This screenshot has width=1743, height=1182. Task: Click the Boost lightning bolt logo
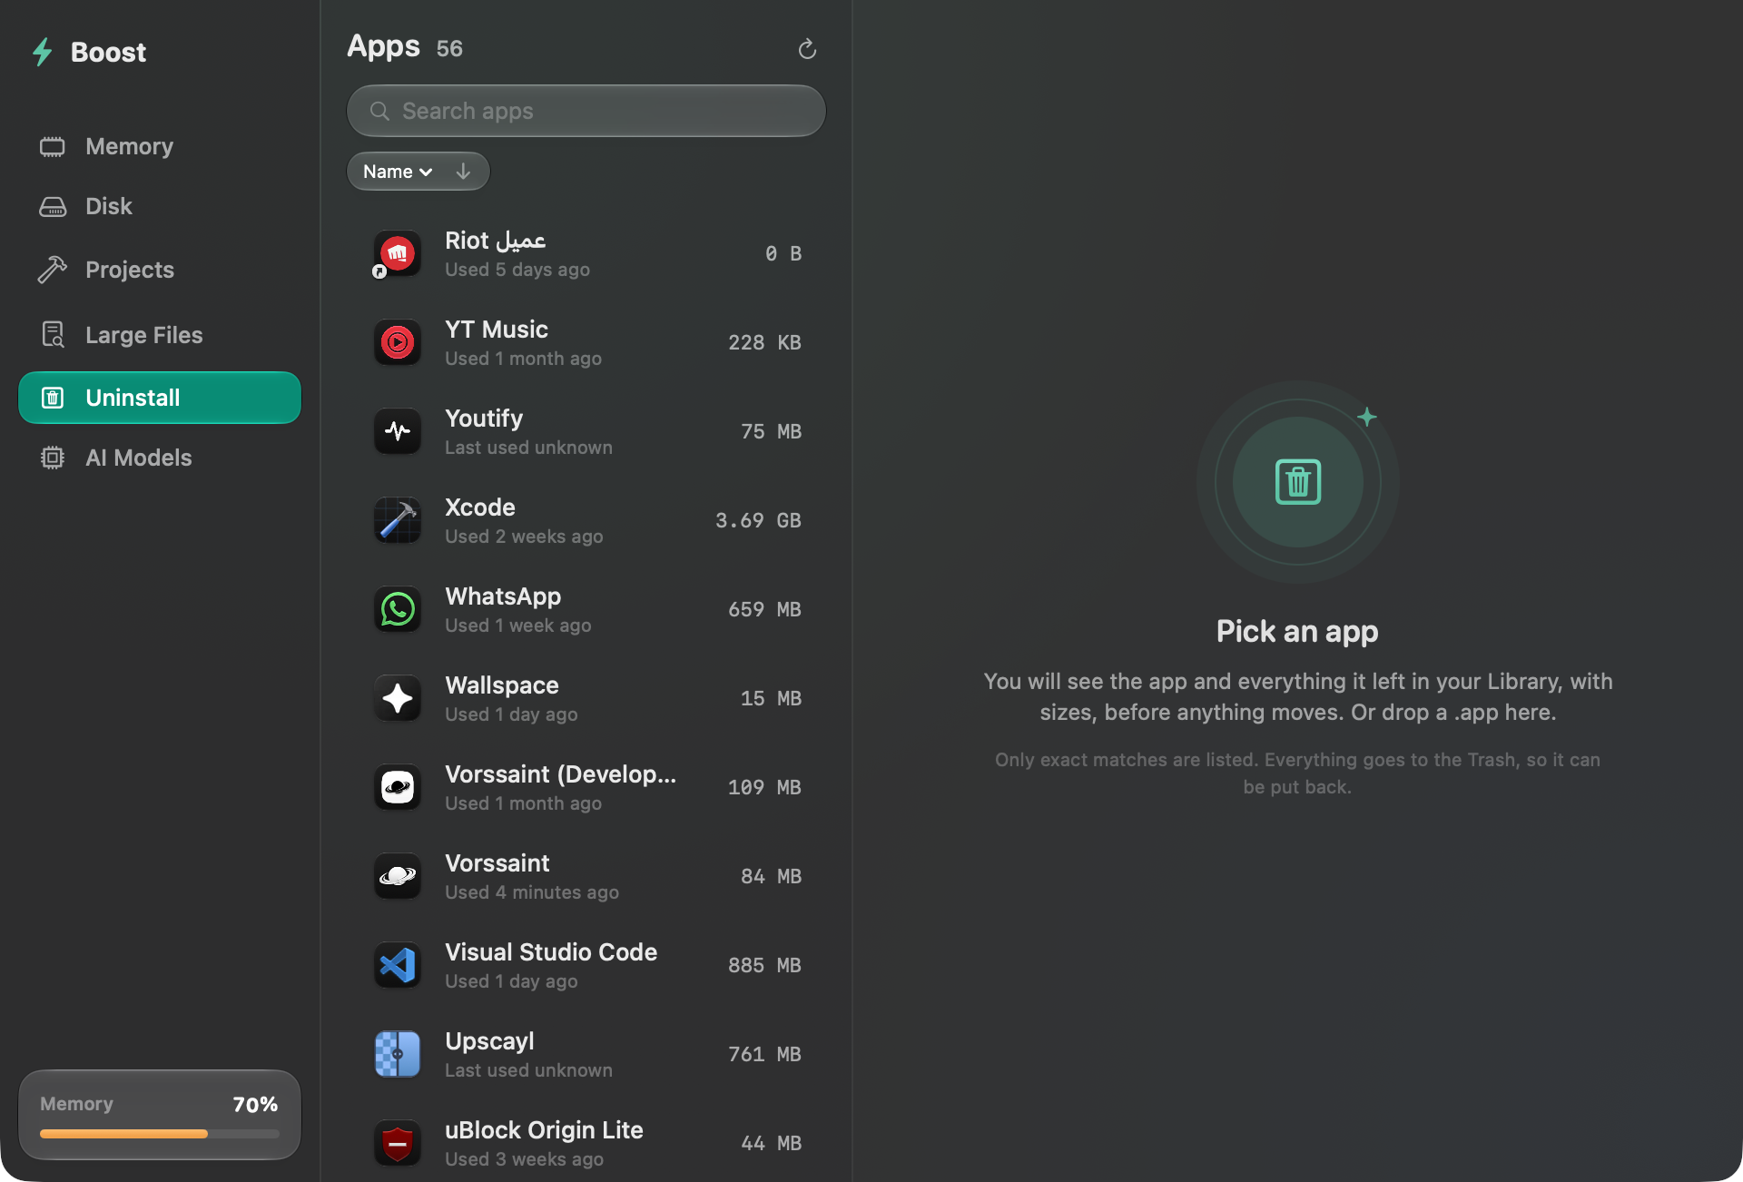click(x=43, y=52)
